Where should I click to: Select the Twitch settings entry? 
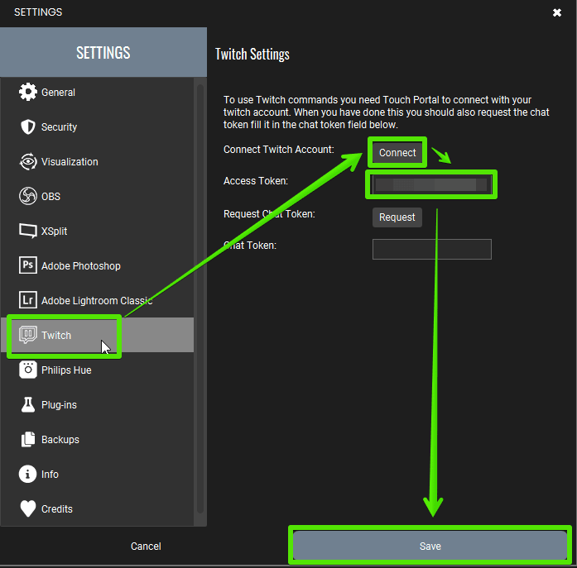[x=97, y=335]
